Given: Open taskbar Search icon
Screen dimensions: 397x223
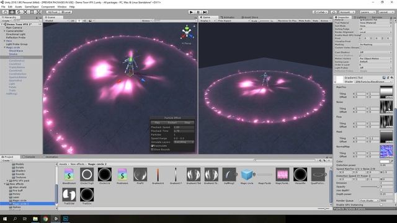Looking at the screenshot, I should [15, 219].
